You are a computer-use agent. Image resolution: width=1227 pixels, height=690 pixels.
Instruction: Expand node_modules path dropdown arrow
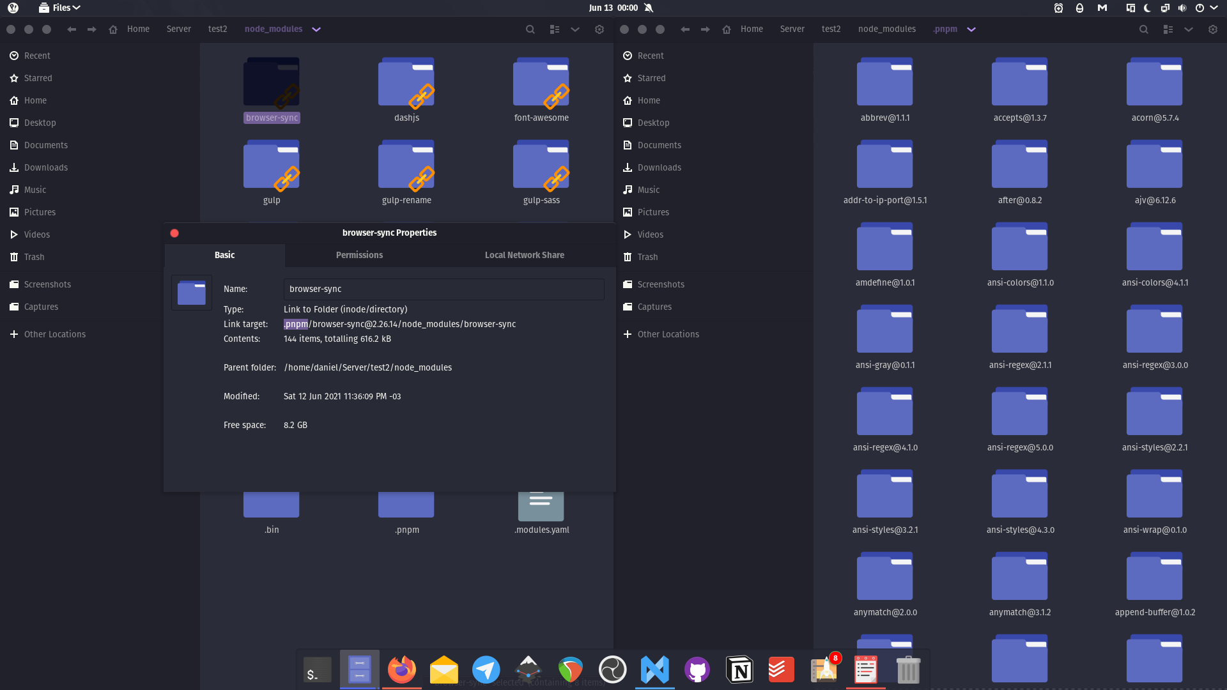point(316,29)
